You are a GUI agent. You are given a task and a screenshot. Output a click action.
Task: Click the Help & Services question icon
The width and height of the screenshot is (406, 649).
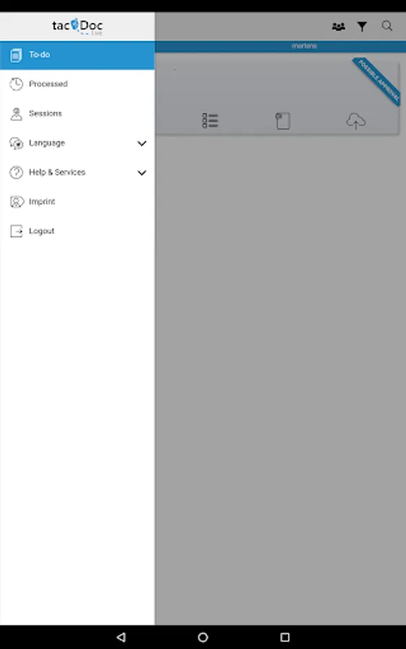(16, 172)
